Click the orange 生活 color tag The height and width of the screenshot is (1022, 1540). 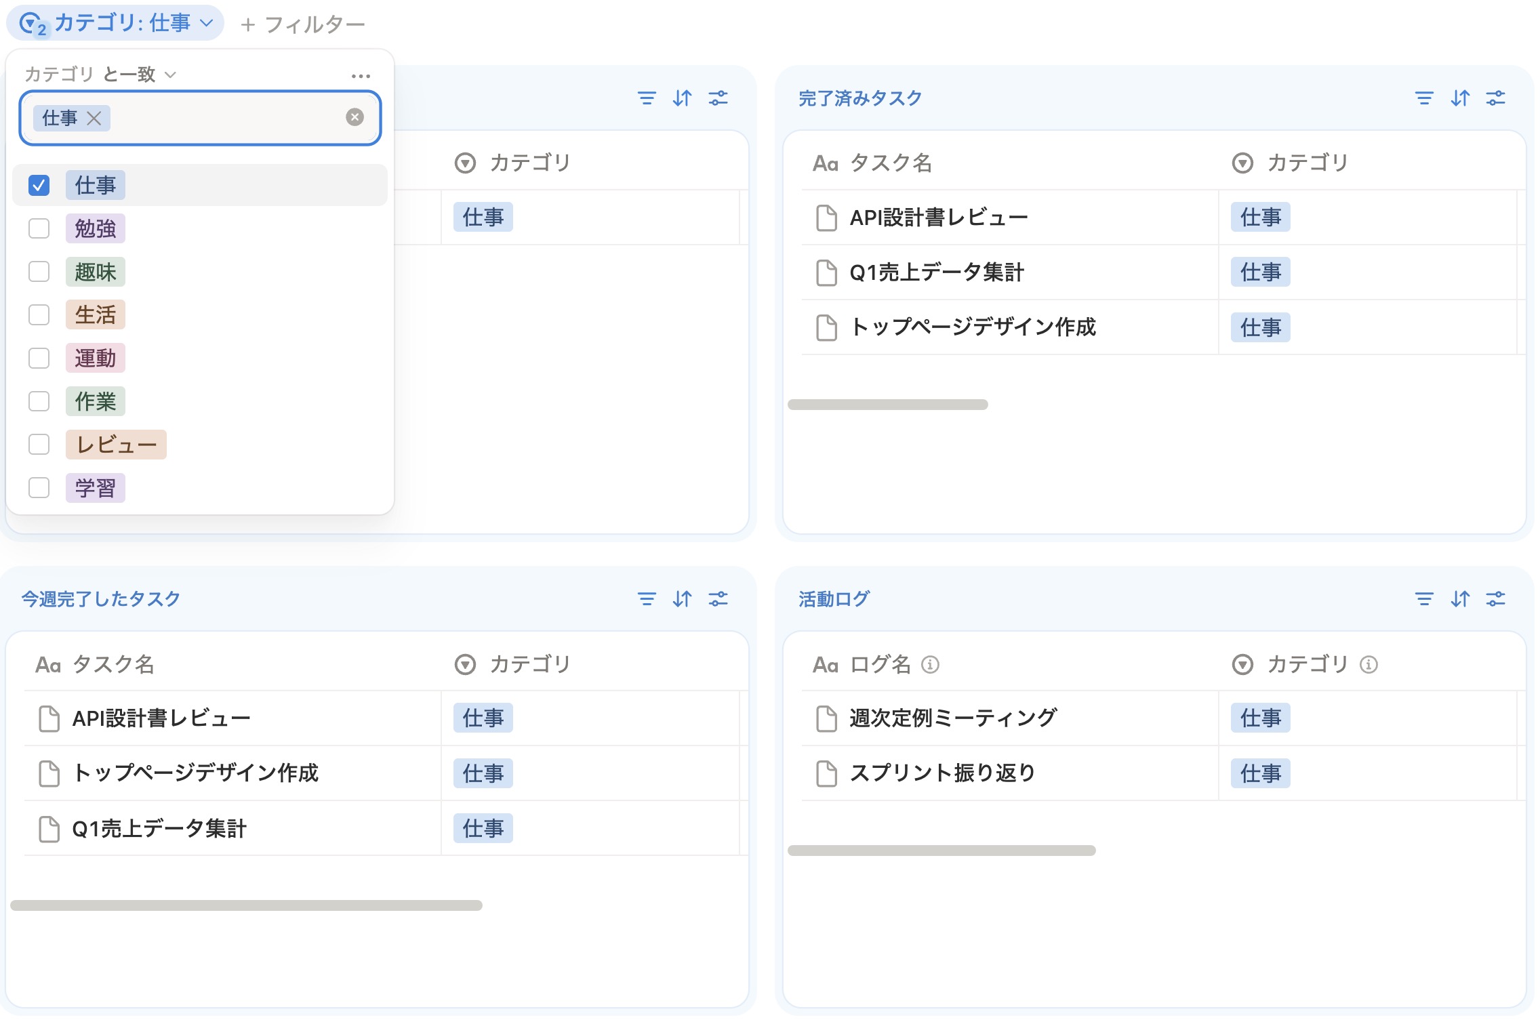(x=96, y=314)
